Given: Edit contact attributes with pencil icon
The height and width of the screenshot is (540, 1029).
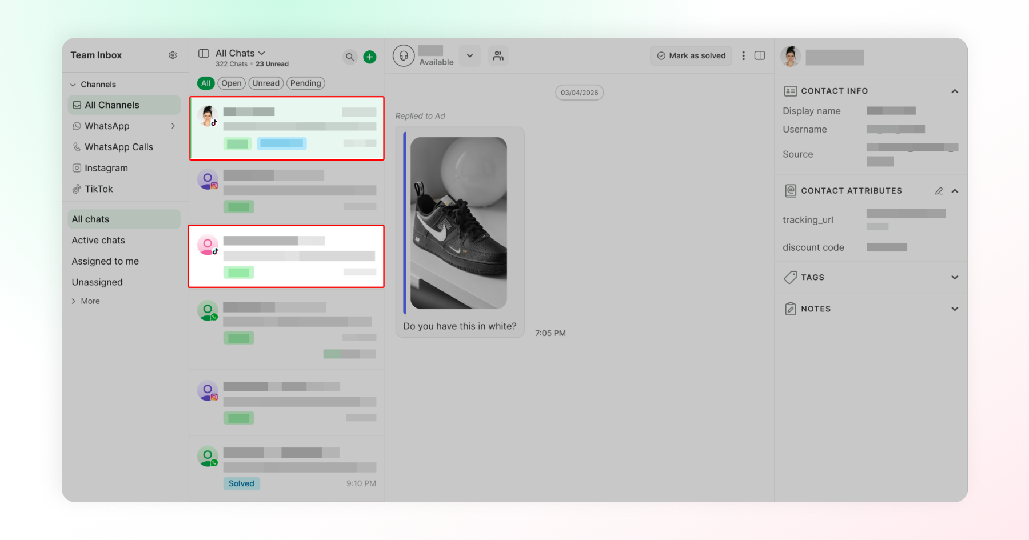Looking at the screenshot, I should tap(939, 191).
